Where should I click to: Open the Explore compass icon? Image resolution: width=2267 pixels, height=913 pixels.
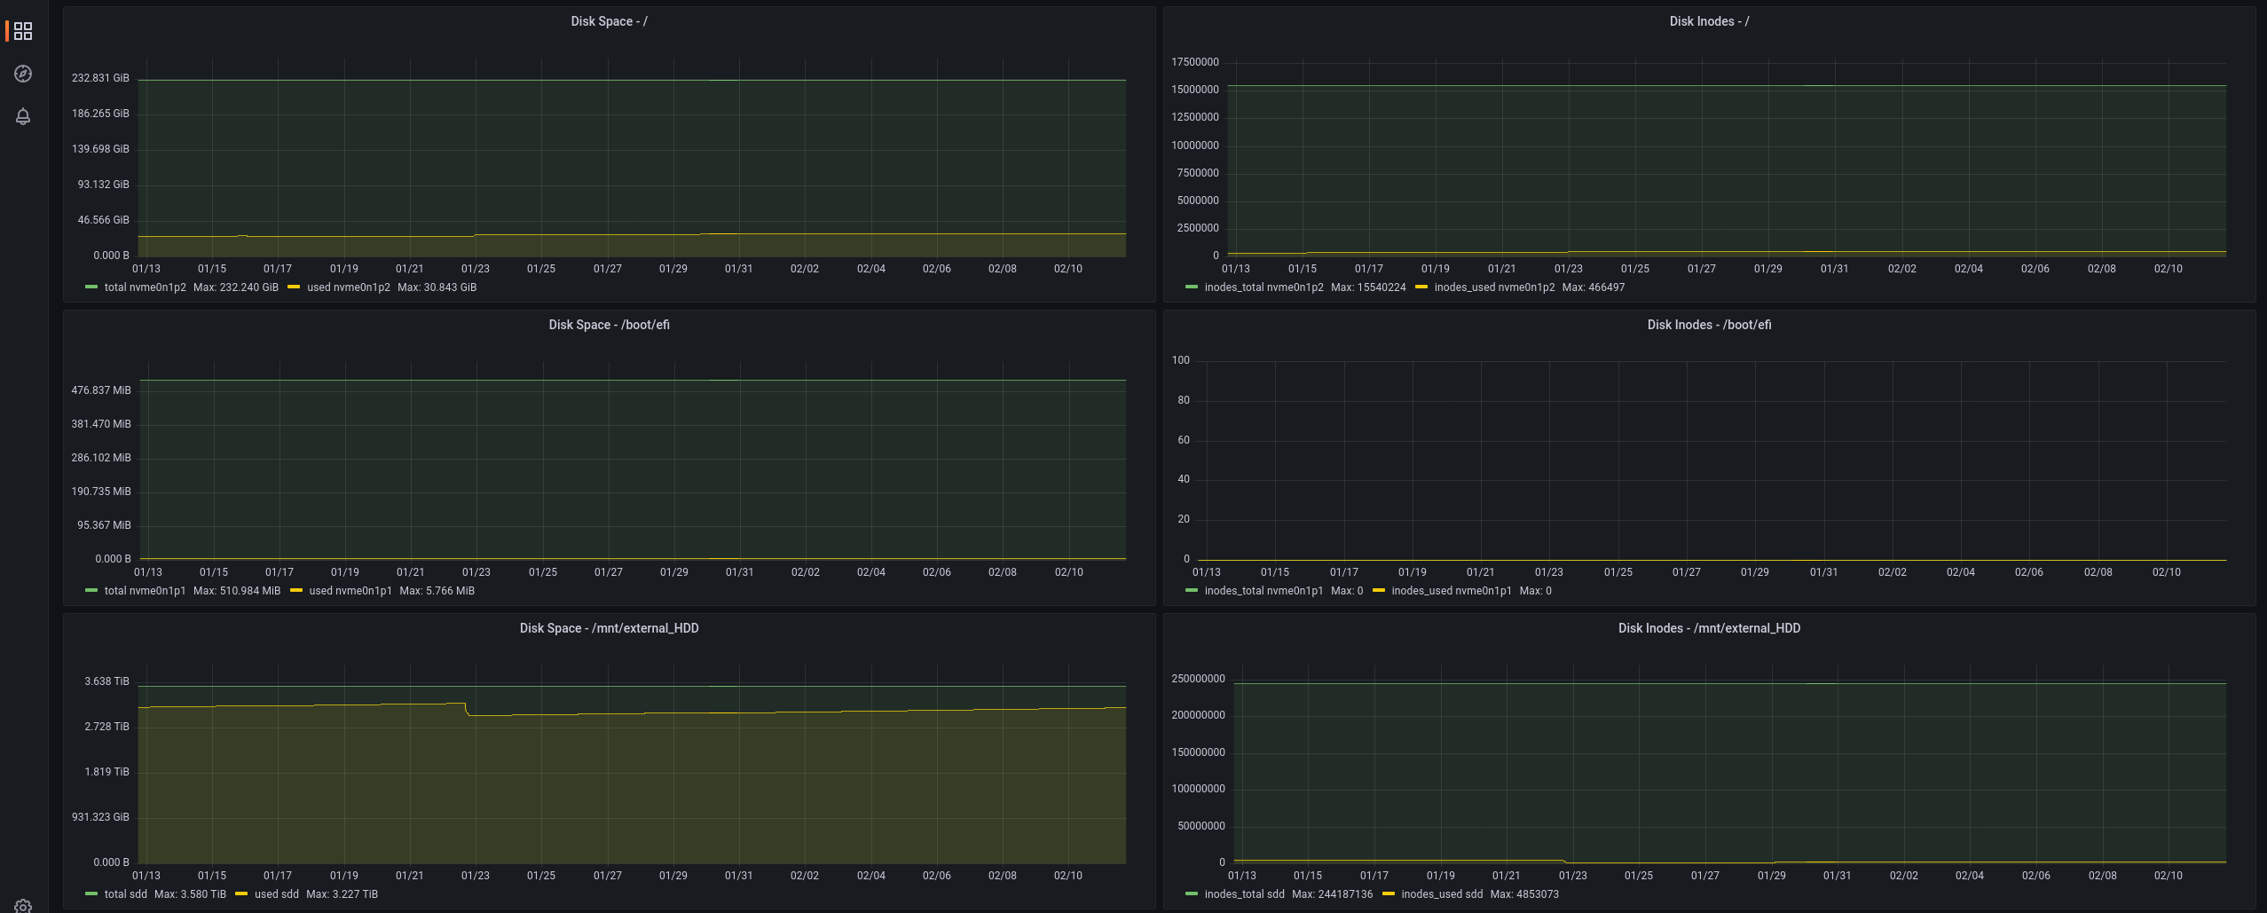23,74
